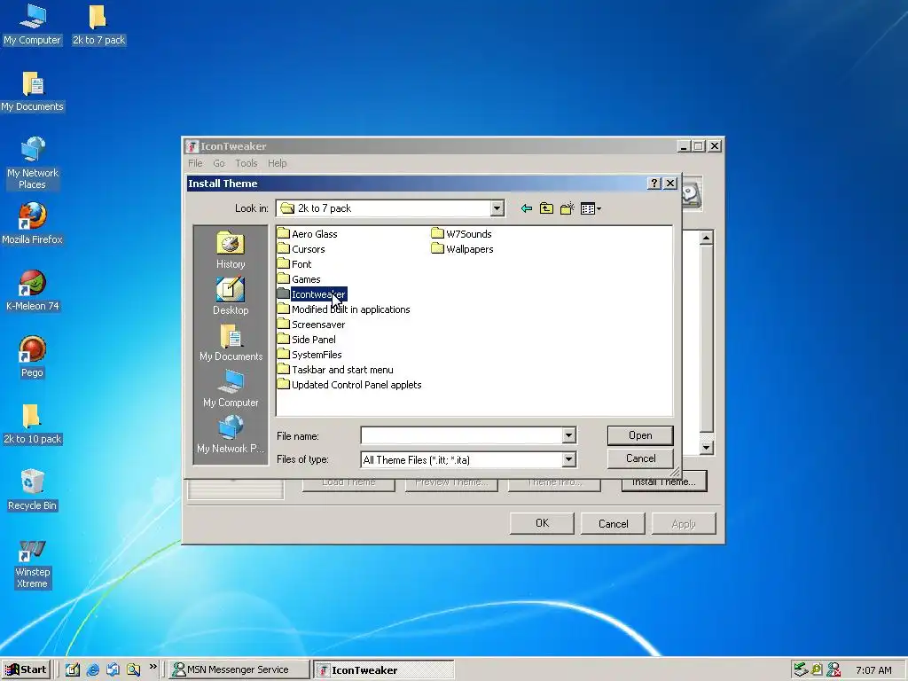The width and height of the screenshot is (908, 681).
Task: Select Taskbar and start menu folder
Action: point(335,370)
